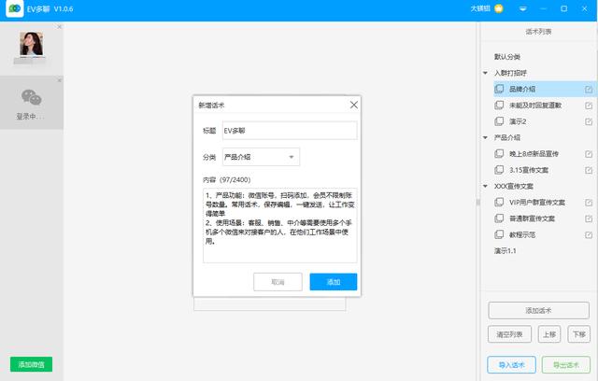Select the 教程示范 script text
Screen dimensions: 598x381
(x=522, y=234)
